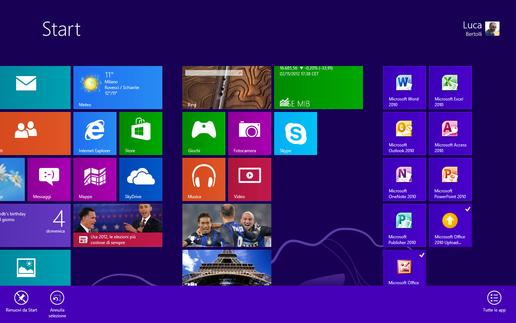The image size is (516, 323).
Task: Launch Microsoft Word 2010
Action: [x=405, y=88]
